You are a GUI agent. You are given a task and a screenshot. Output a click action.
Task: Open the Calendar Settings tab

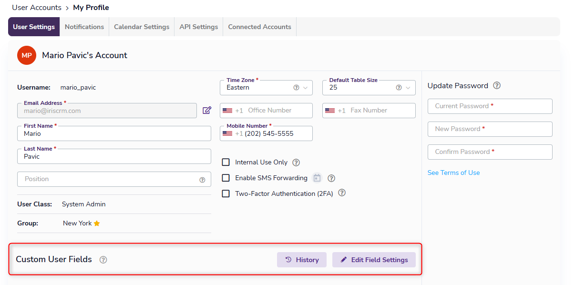coord(142,27)
